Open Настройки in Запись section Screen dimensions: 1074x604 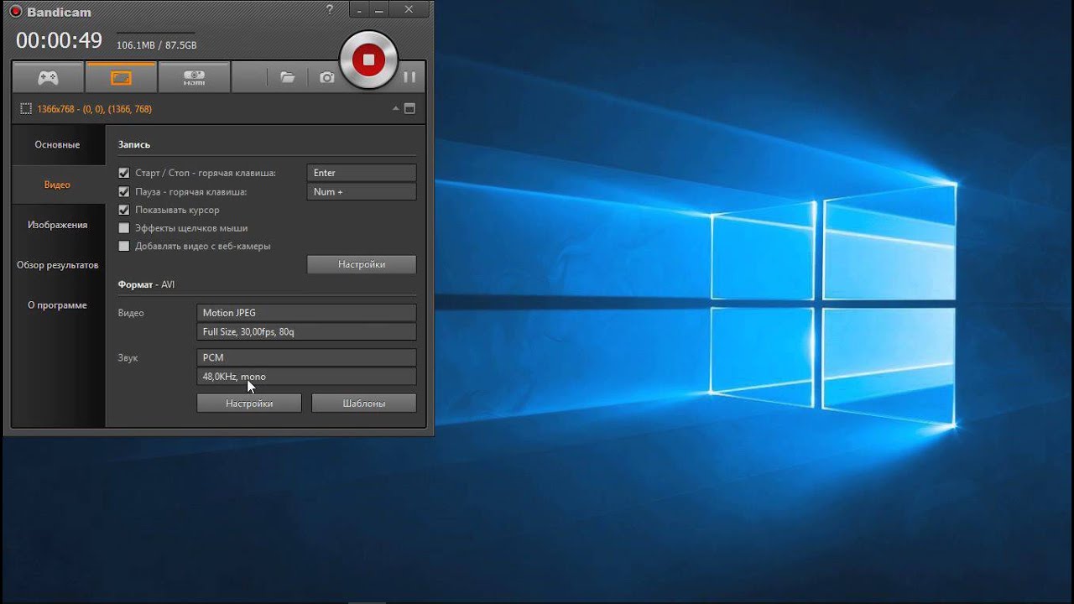tap(362, 264)
